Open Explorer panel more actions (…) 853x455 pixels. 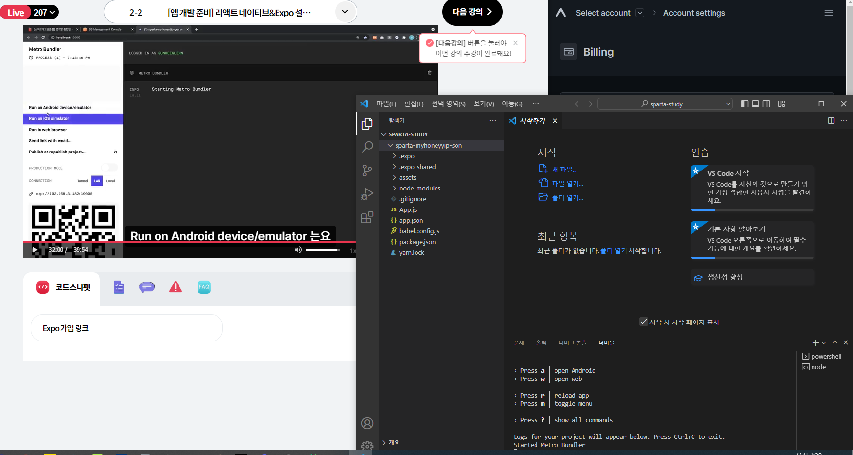pos(493,121)
